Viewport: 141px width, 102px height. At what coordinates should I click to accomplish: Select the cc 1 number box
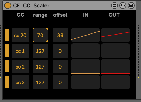pos(20,51)
